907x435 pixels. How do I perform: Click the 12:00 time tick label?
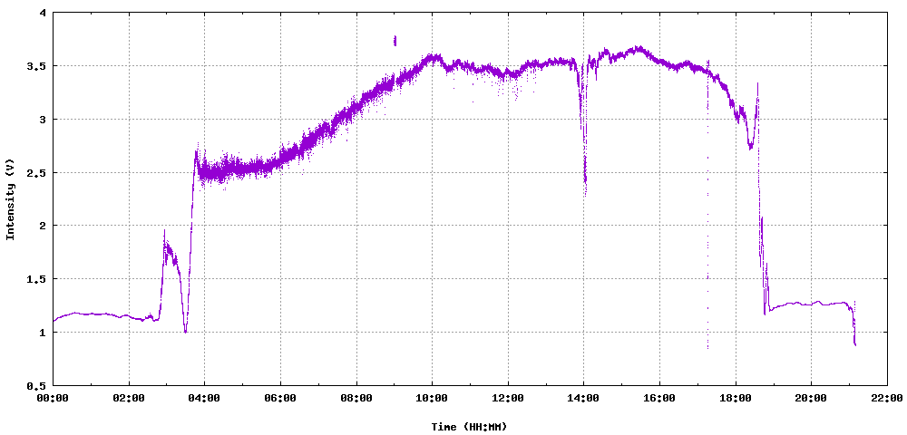click(x=508, y=398)
